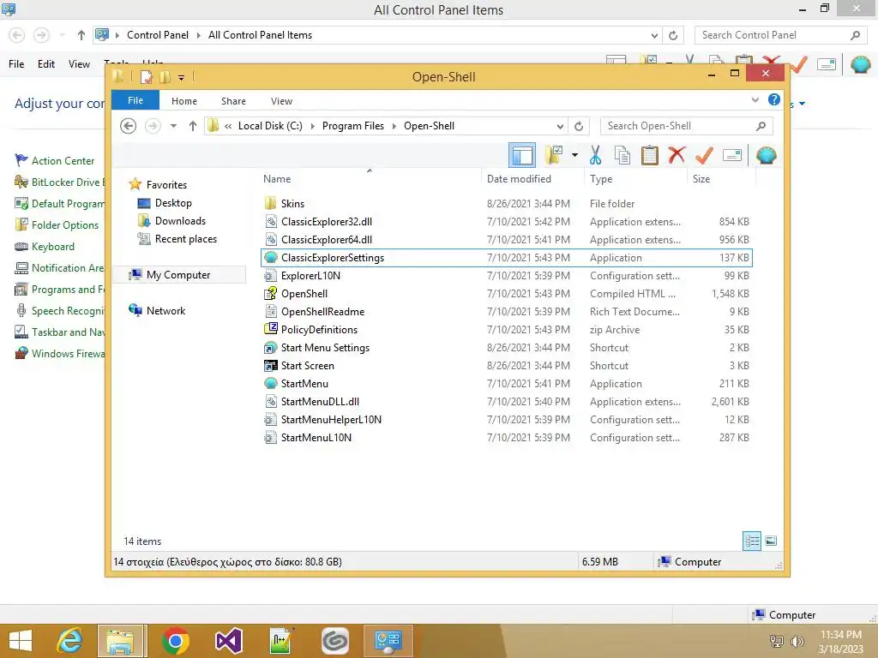Image resolution: width=878 pixels, height=658 pixels.
Task: Click Recent places in the navigation pane
Action: coord(185,239)
